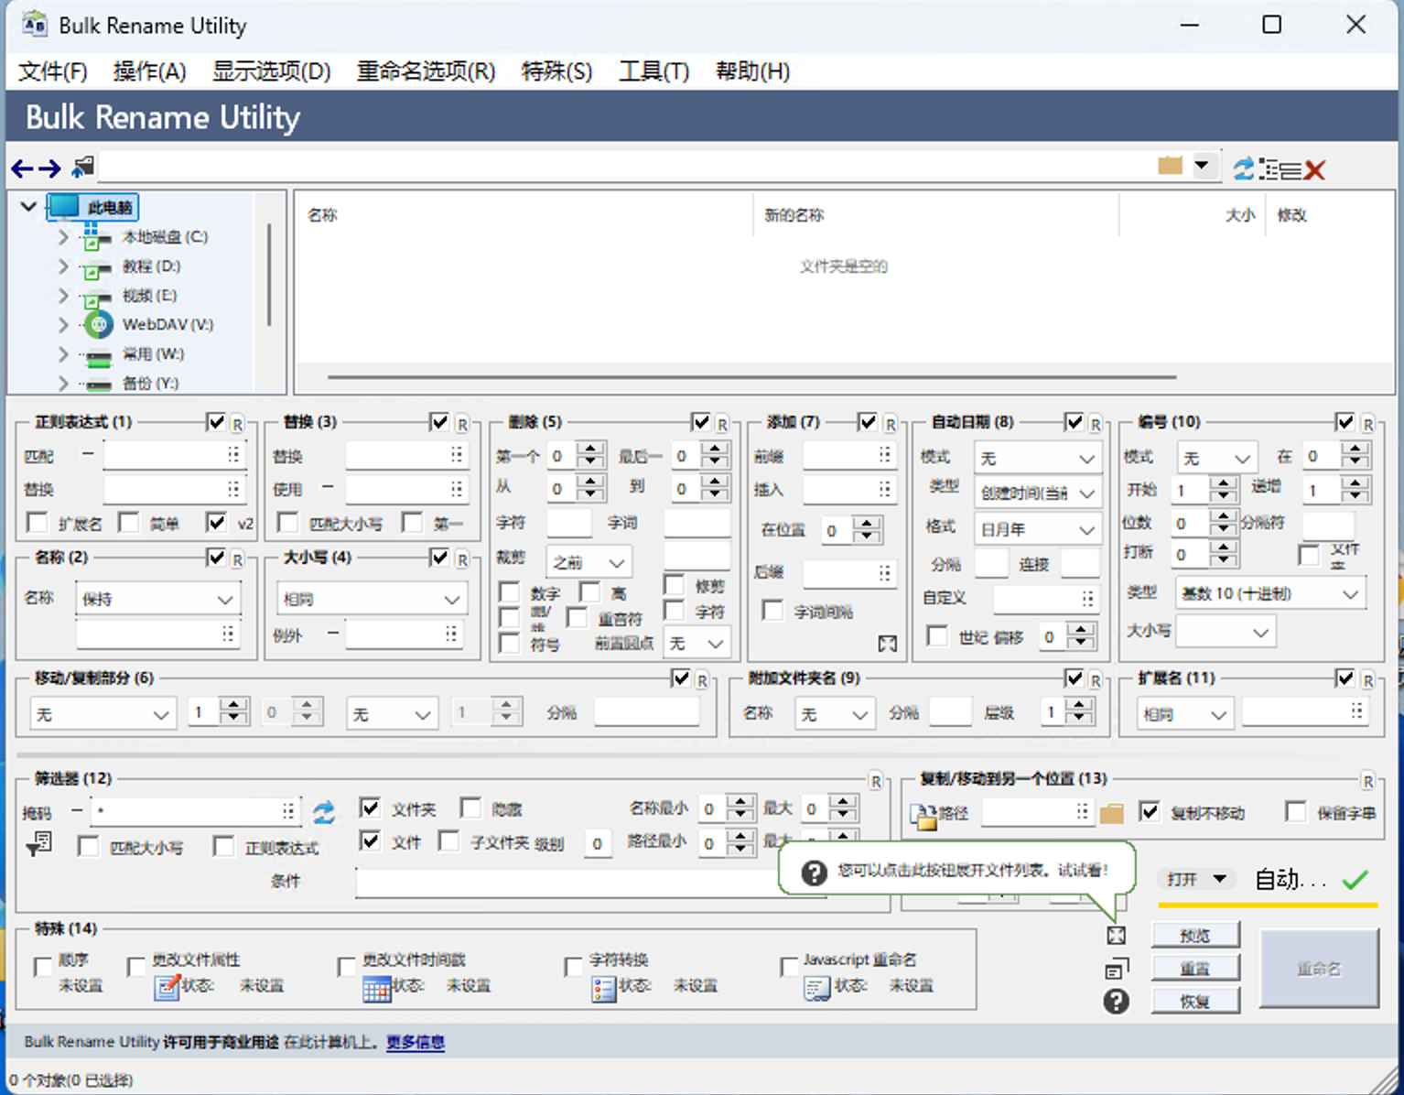This screenshot has height=1095, width=1404.
Task: Click the blue refresh icon in toolbar
Action: pos(1243,168)
